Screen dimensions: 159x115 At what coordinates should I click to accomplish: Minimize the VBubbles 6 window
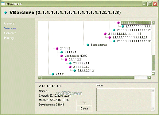coord(145,4)
